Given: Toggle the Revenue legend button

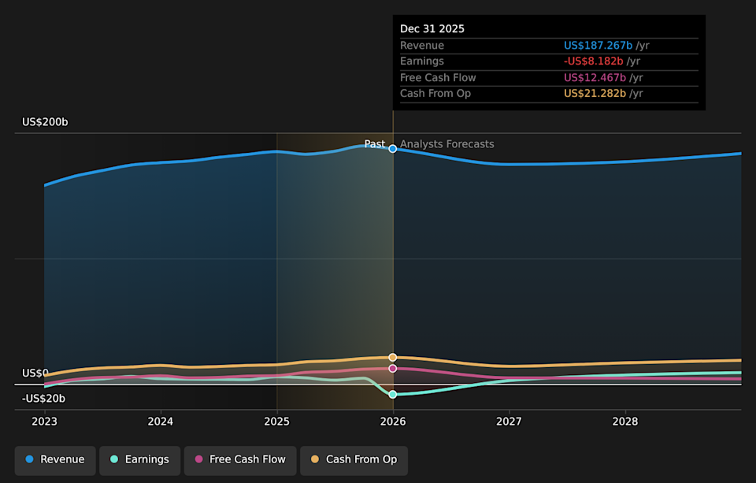Looking at the screenshot, I should [55, 460].
